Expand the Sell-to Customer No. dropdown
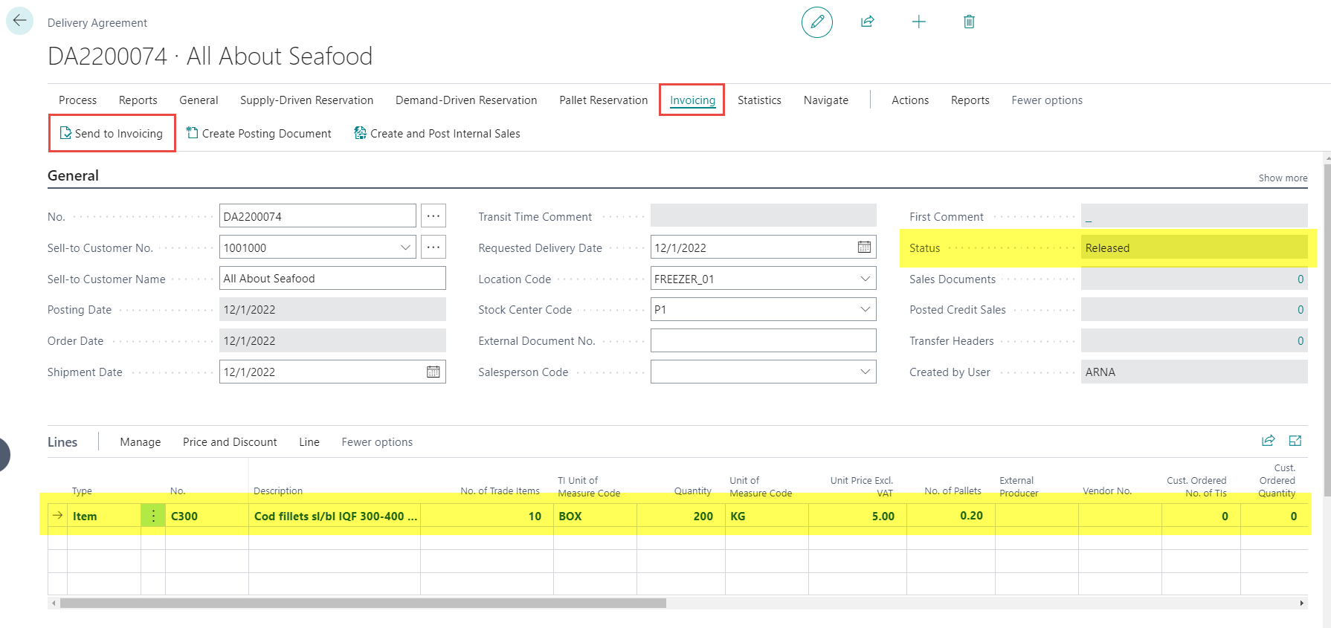Viewport: 1331px width, 628px height. [x=406, y=247]
